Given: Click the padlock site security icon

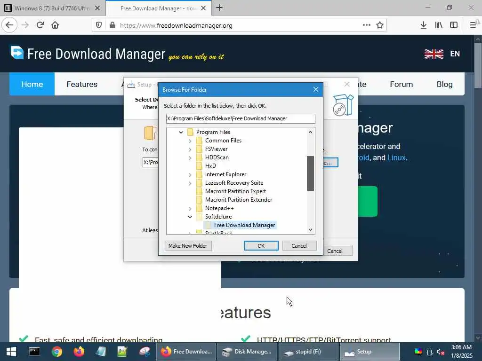Looking at the screenshot, I should 112,25.
